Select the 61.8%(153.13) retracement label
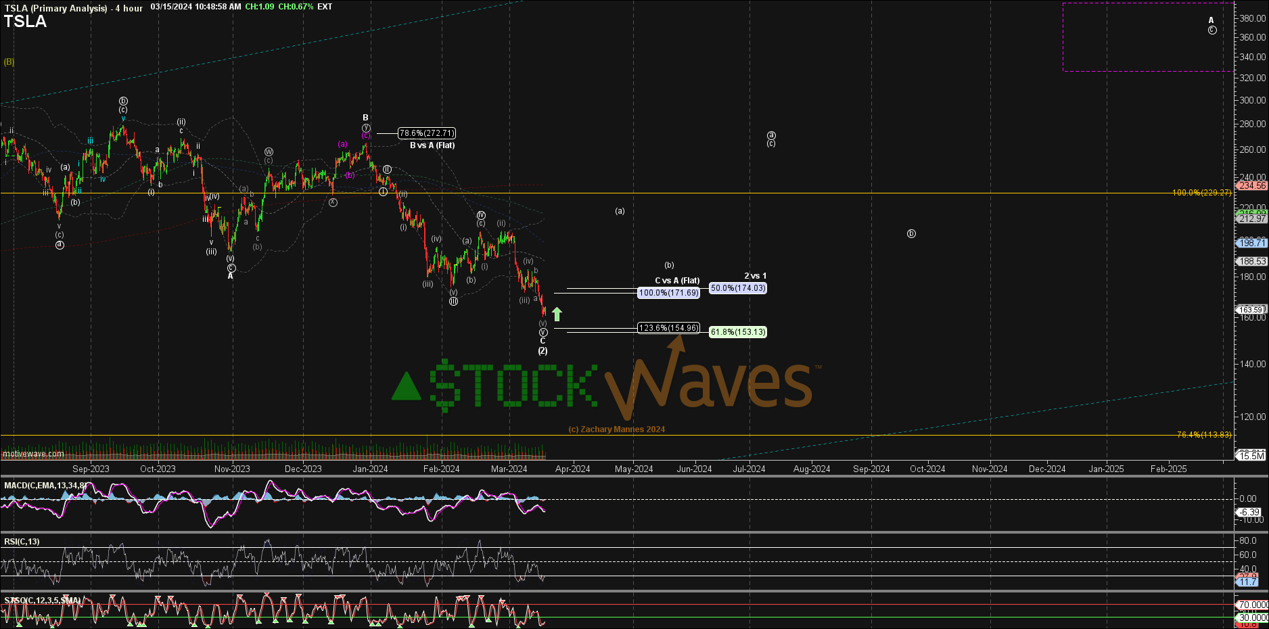The image size is (1269, 629). coord(737,332)
